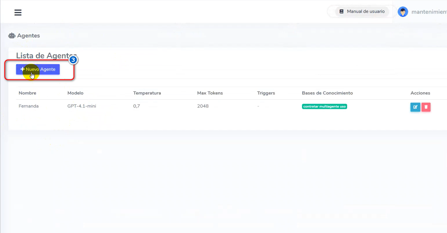
Task: Click the GPT-4.1-mini model cell
Action: [x=82, y=106]
